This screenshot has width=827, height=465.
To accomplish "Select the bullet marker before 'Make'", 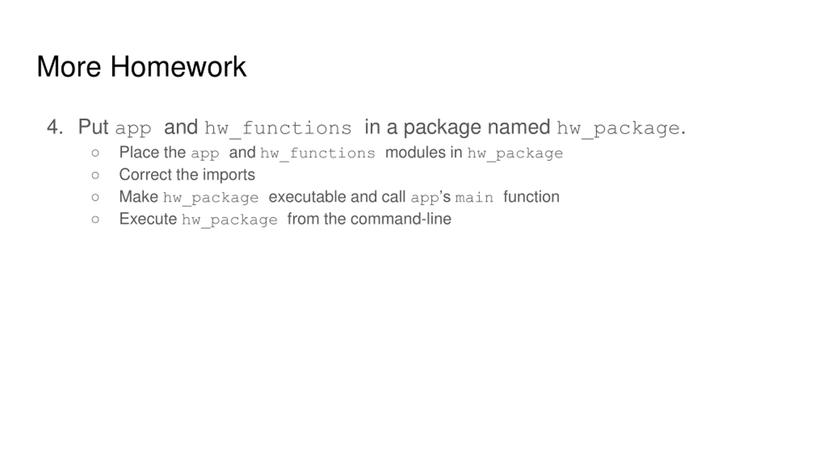I will pyautogui.click(x=95, y=197).
